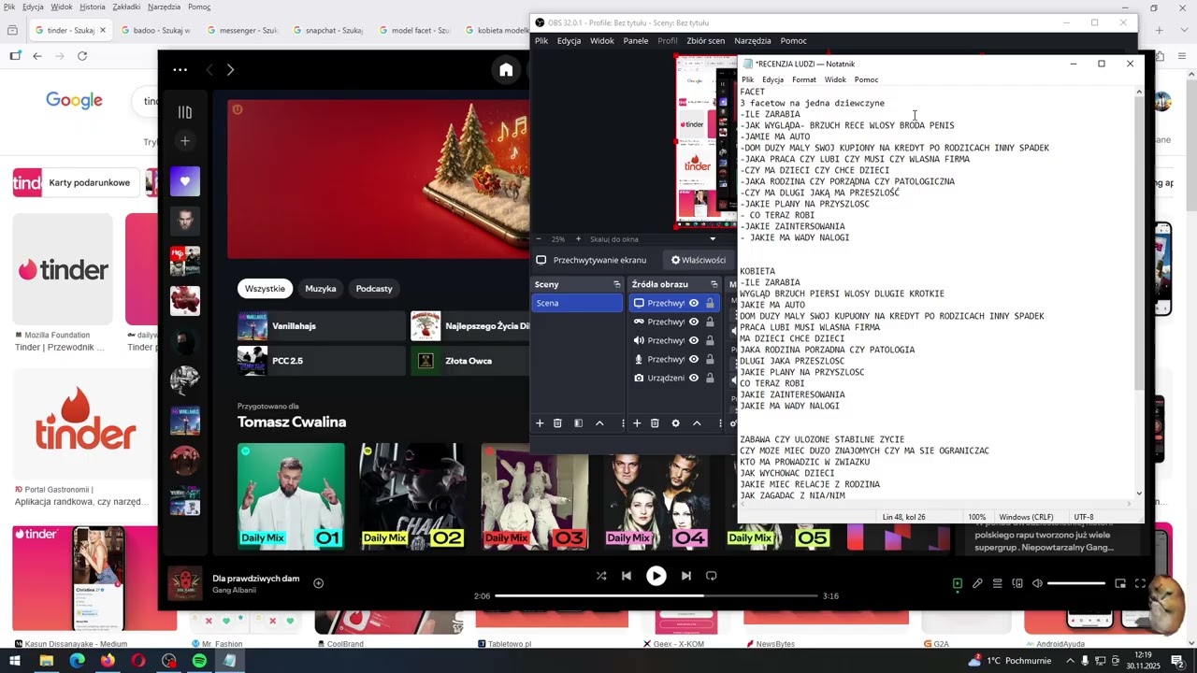The width and height of the screenshot is (1197, 673).
Task: Open the Daily Mix 01 cover
Action: coord(291,495)
